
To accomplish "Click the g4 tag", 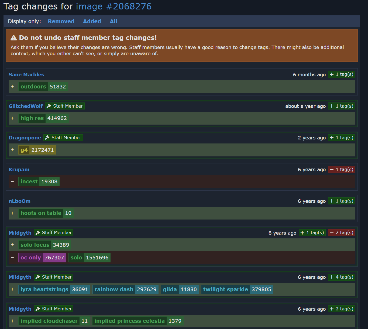I will (24, 150).
